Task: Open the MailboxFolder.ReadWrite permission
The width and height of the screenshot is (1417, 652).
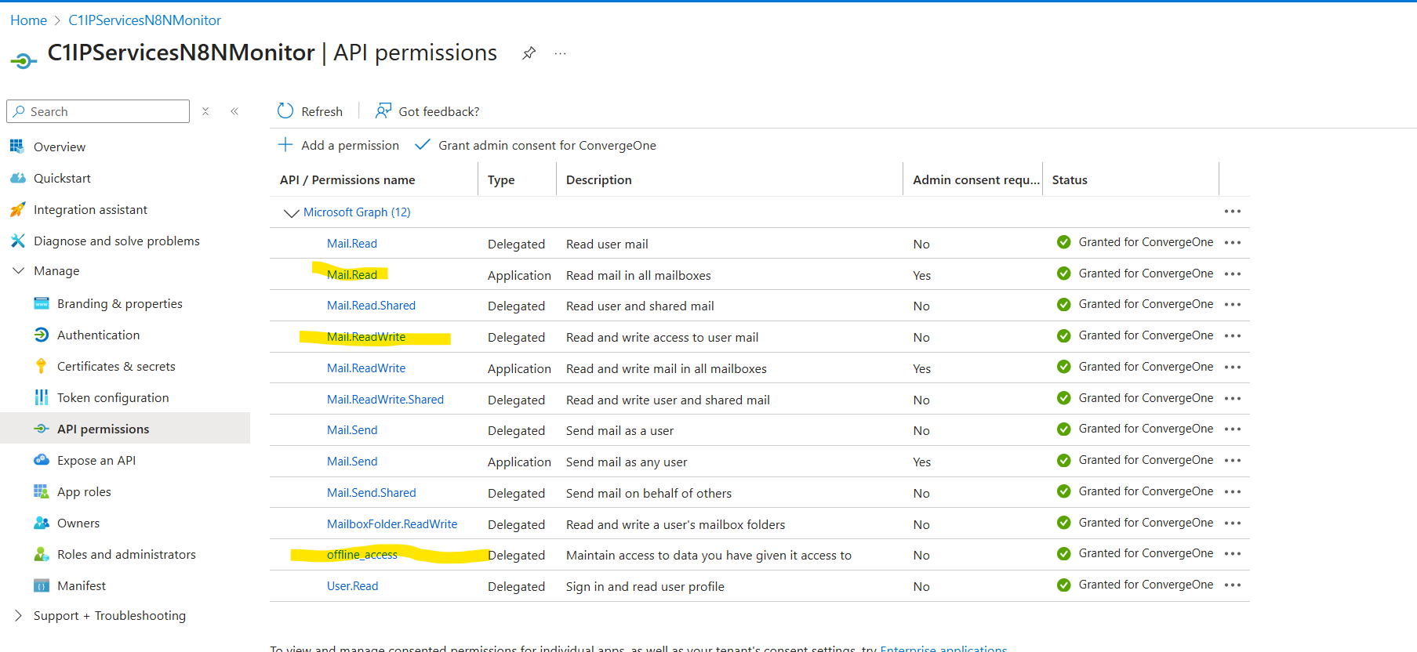Action: pyautogui.click(x=392, y=523)
